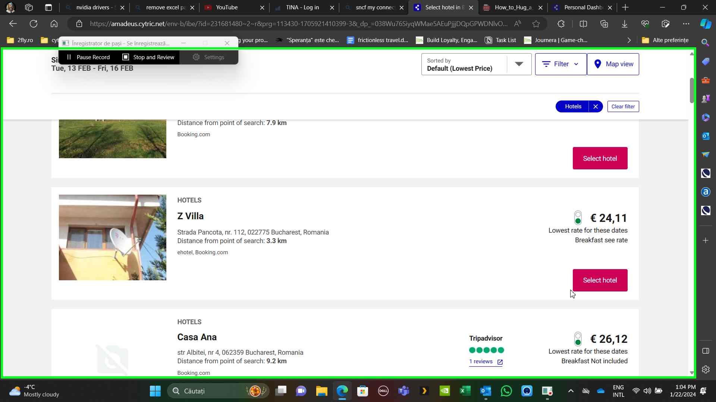The width and height of the screenshot is (716, 402).
Task: Select hotel Z Villa
Action: (600, 280)
